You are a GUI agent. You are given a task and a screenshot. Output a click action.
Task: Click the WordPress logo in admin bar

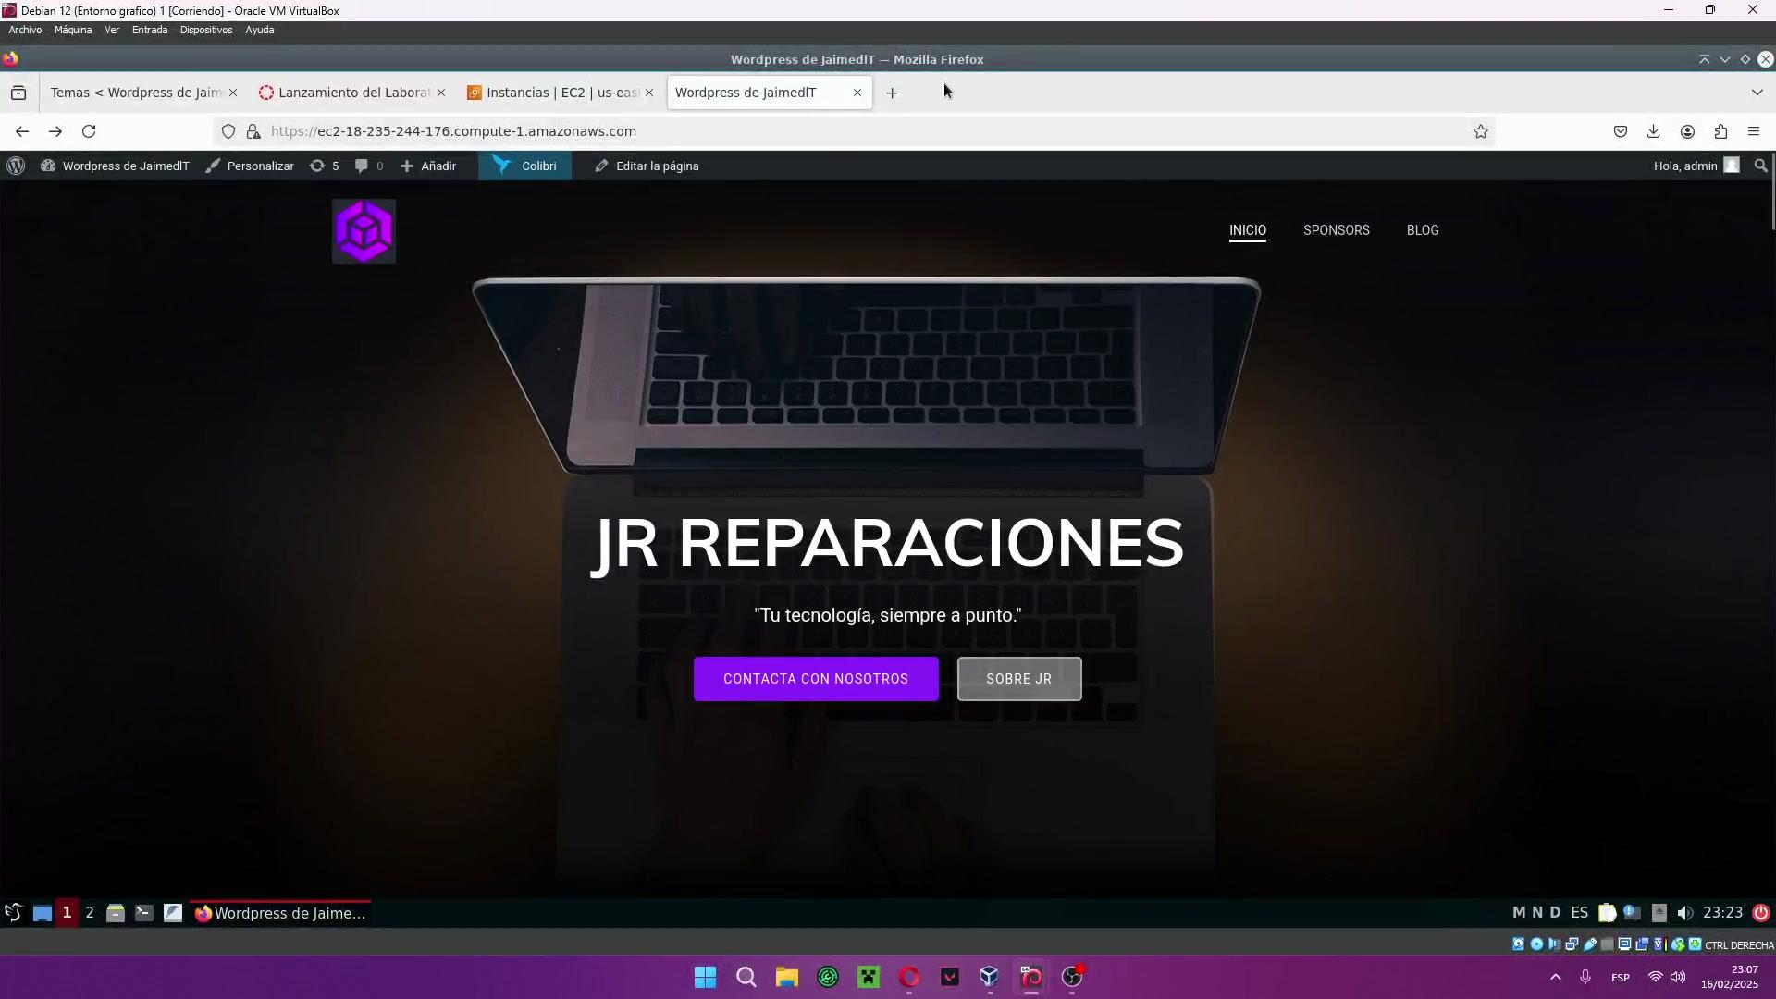(x=16, y=166)
